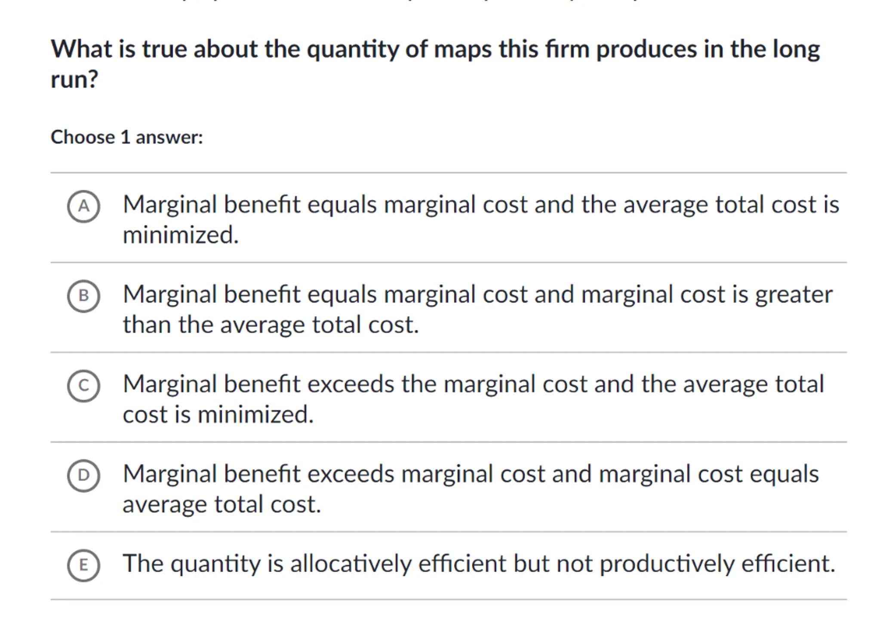This screenshot has width=880, height=635.
Task: Click the word "run?" in the question
Action: tap(74, 80)
